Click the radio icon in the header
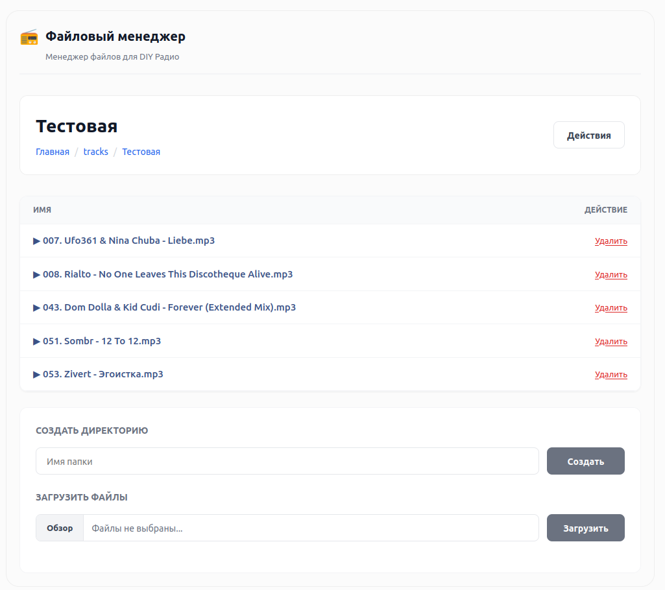The height and width of the screenshot is (590, 665). point(29,37)
